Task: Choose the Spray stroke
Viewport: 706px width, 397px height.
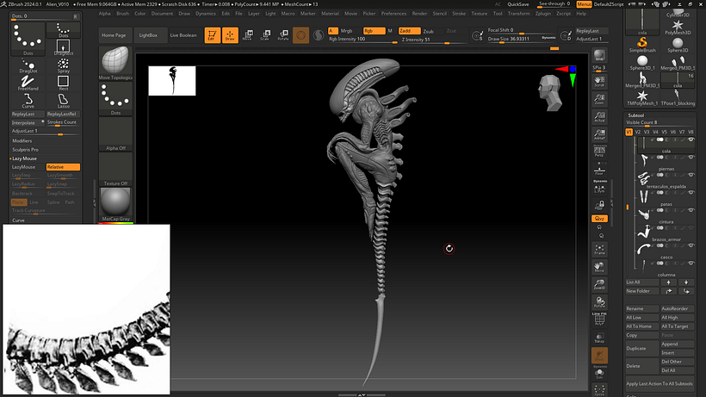Action: [x=63, y=65]
